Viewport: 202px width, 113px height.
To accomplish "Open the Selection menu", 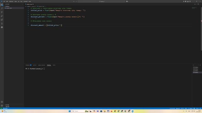I will [x=11, y=1].
